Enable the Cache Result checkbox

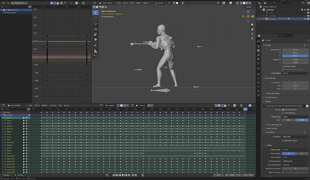pos(283,113)
